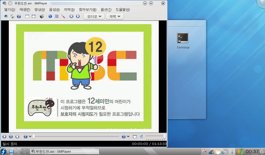Maximize the SMPlayer window
Viewport: 265px width, 155px height.
pyautogui.click(x=151, y=3)
